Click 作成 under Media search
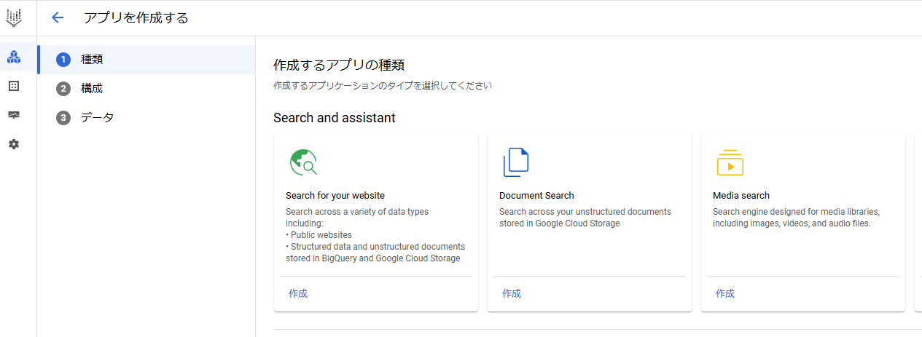This screenshot has height=337, width=922. click(725, 293)
